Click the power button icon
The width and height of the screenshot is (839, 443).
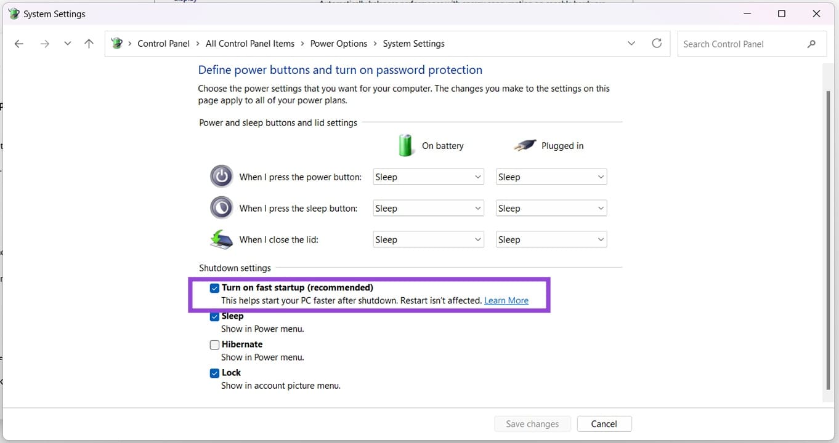click(x=221, y=177)
